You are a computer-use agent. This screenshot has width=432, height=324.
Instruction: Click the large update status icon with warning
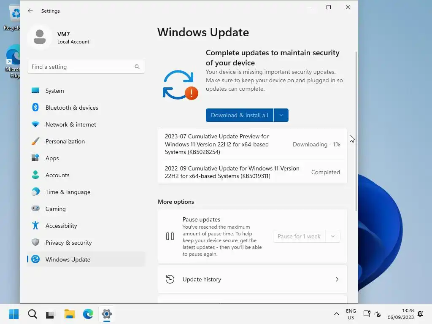coord(180,85)
